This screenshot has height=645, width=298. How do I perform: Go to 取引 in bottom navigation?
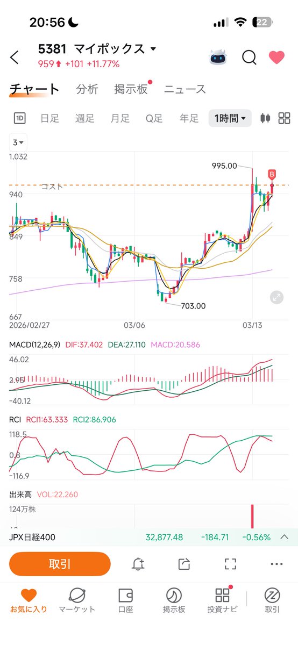[x=272, y=601]
